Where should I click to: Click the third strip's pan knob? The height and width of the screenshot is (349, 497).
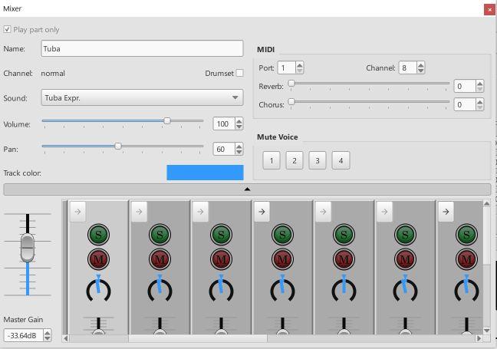[x=221, y=289]
